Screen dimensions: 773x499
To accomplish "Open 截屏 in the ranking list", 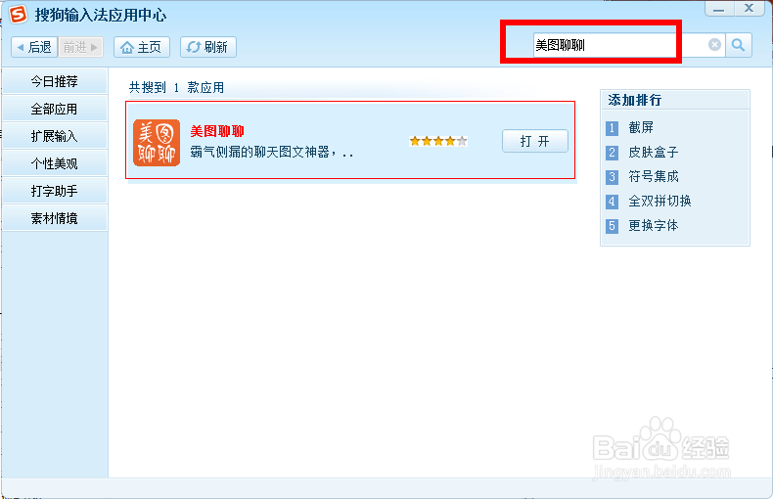I will pyautogui.click(x=641, y=128).
